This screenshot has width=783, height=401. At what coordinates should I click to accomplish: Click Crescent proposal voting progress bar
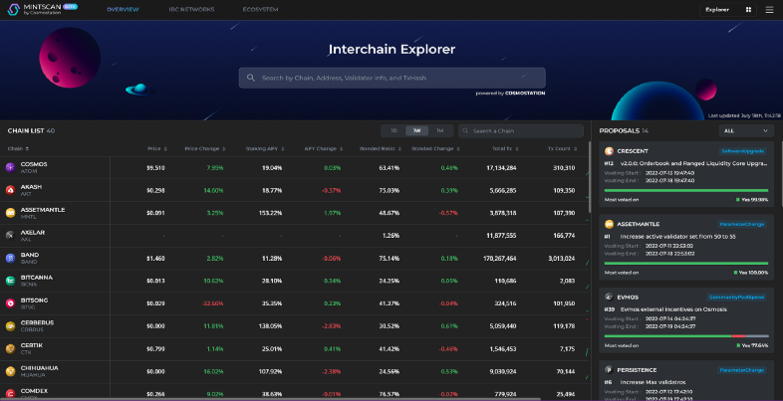click(x=686, y=190)
